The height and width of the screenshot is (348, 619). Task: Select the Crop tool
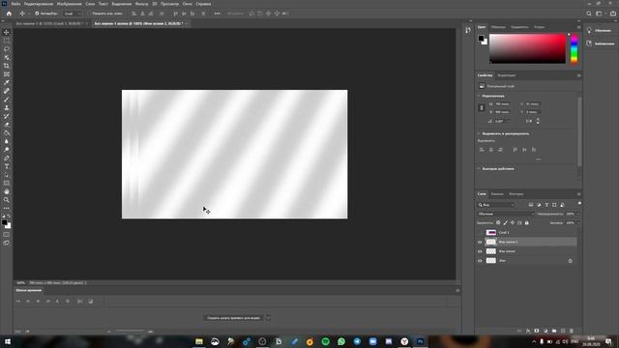[x=7, y=66]
